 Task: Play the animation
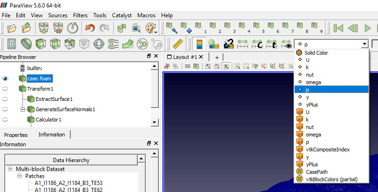click(x=367, y=28)
